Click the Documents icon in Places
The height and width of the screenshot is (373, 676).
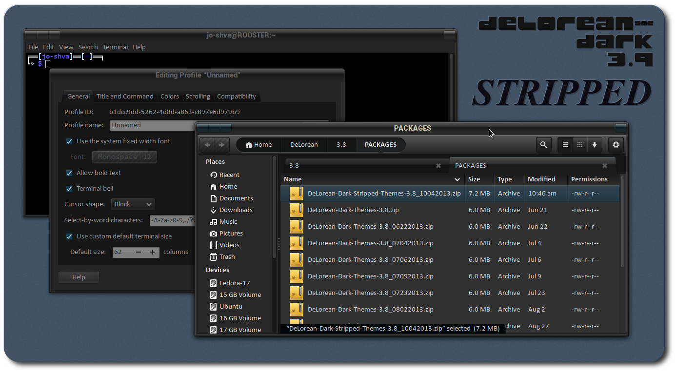[x=214, y=198]
